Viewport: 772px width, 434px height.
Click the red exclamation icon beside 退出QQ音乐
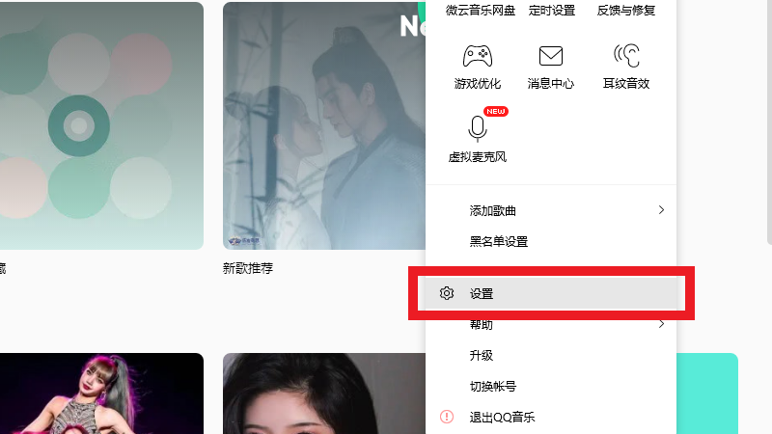[x=447, y=417]
